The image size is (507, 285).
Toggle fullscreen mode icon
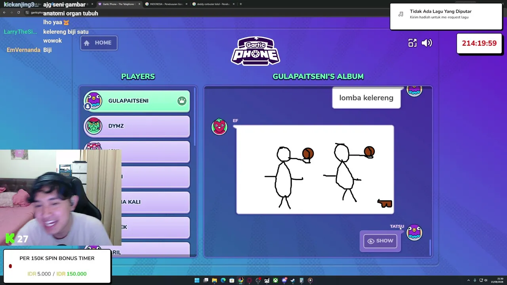pos(412,43)
